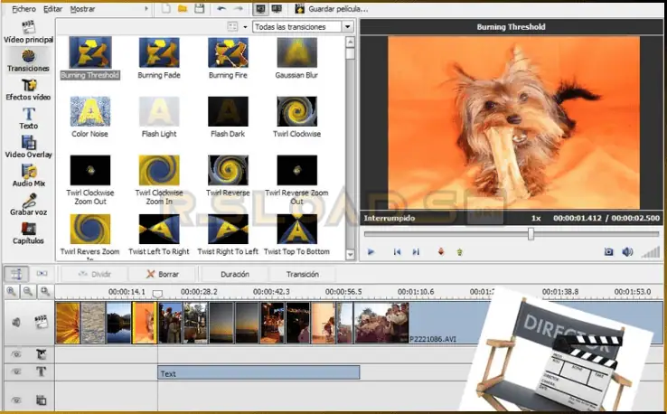Image resolution: width=667 pixels, height=414 pixels.
Task: Click the save floppy disk icon
Action: click(x=198, y=8)
